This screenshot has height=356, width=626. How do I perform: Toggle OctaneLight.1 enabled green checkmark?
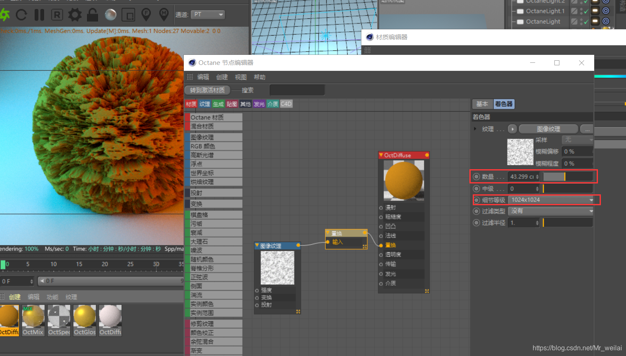click(x=585, y=11)
